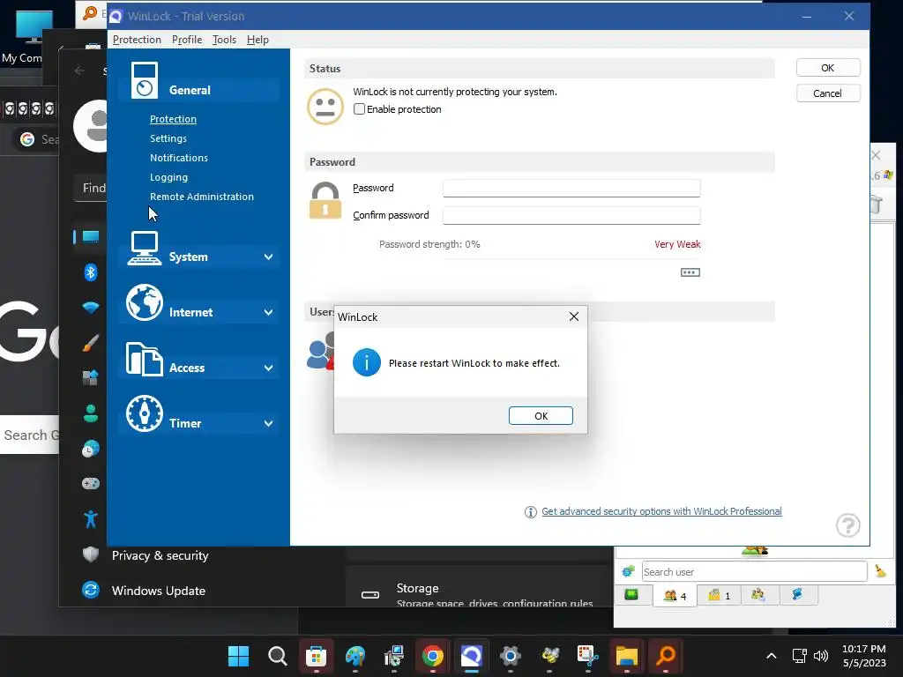
Task: Click the Access files icon
Action: click(x=144, y=359)
